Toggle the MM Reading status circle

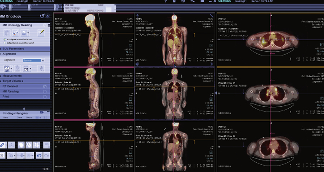pos(45,92)
